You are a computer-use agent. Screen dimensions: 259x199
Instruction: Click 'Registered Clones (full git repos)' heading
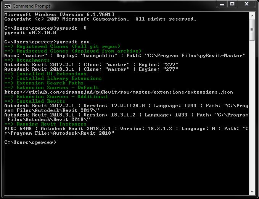[x=63, y=46]
